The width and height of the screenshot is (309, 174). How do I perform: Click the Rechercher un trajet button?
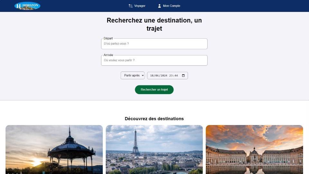[x=154, y=90]
